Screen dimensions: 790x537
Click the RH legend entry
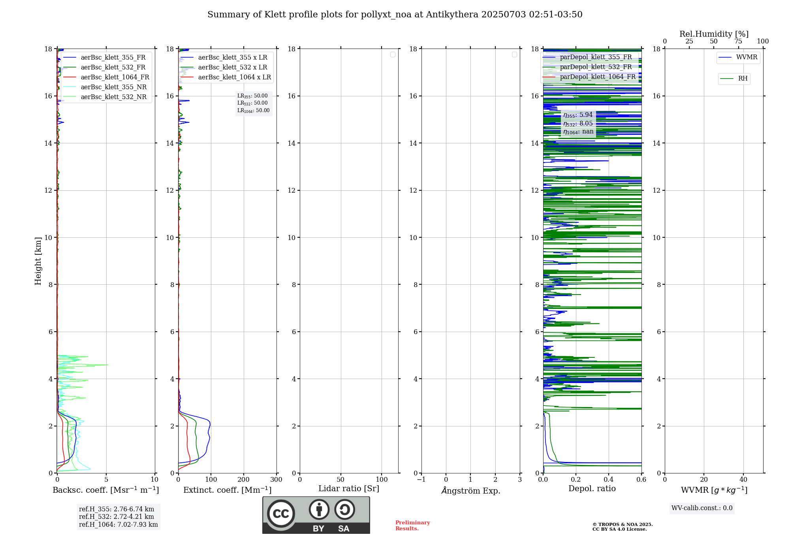[734, 79]
